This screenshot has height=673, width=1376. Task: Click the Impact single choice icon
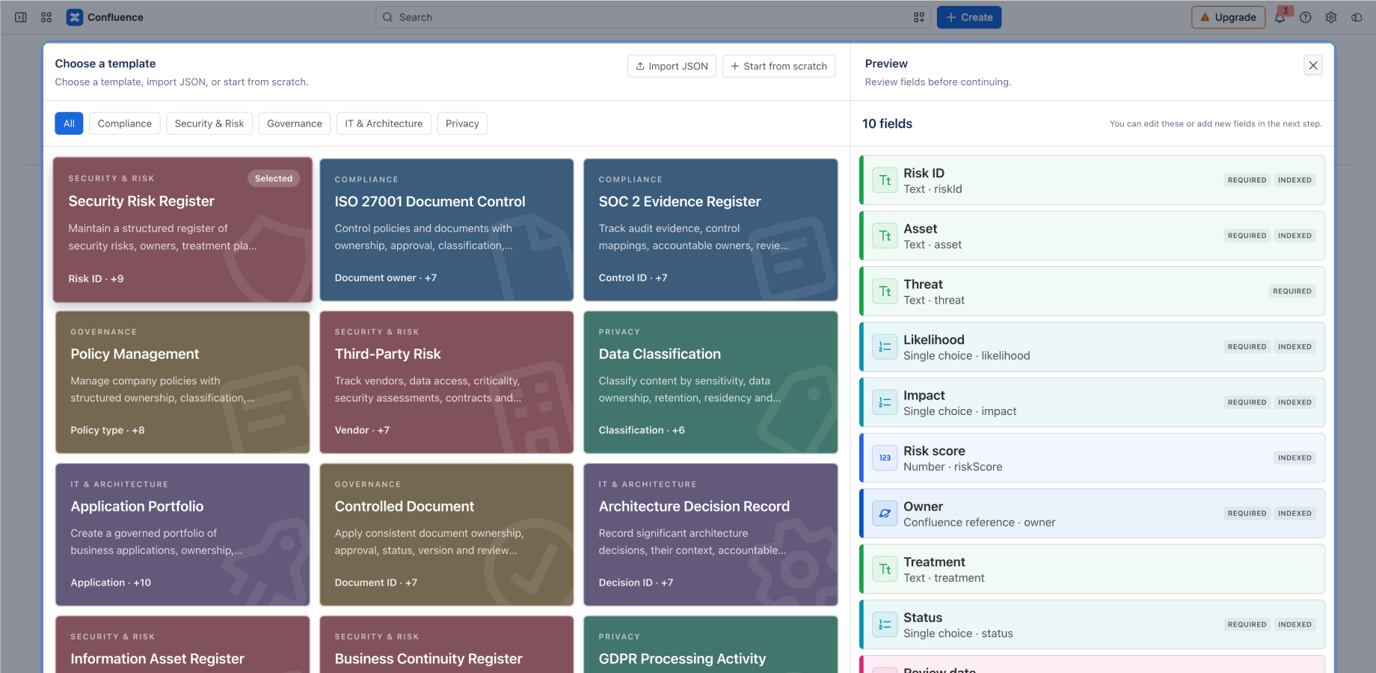(x=885, y=402)
